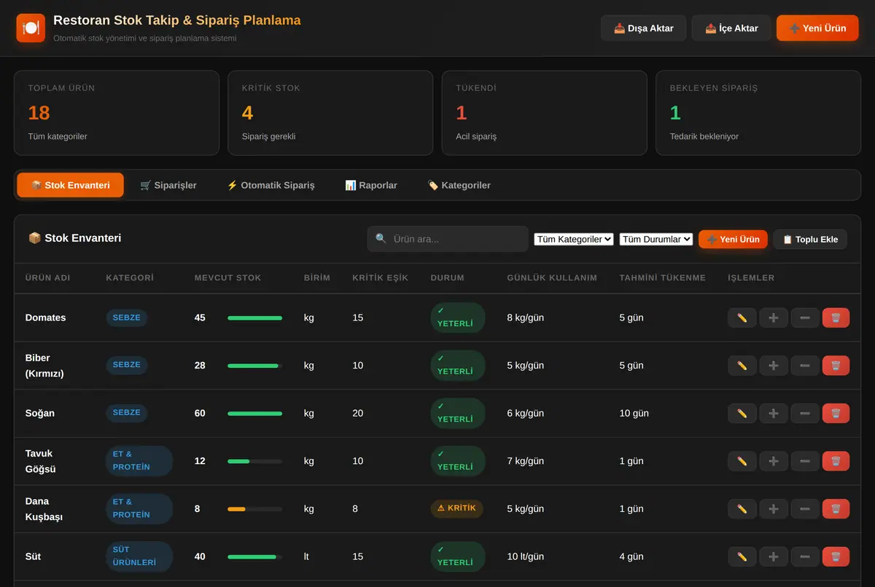Go to the Raporlar tab
The width and height of the screenshot is (875, 587).
(x=371, y=185)
